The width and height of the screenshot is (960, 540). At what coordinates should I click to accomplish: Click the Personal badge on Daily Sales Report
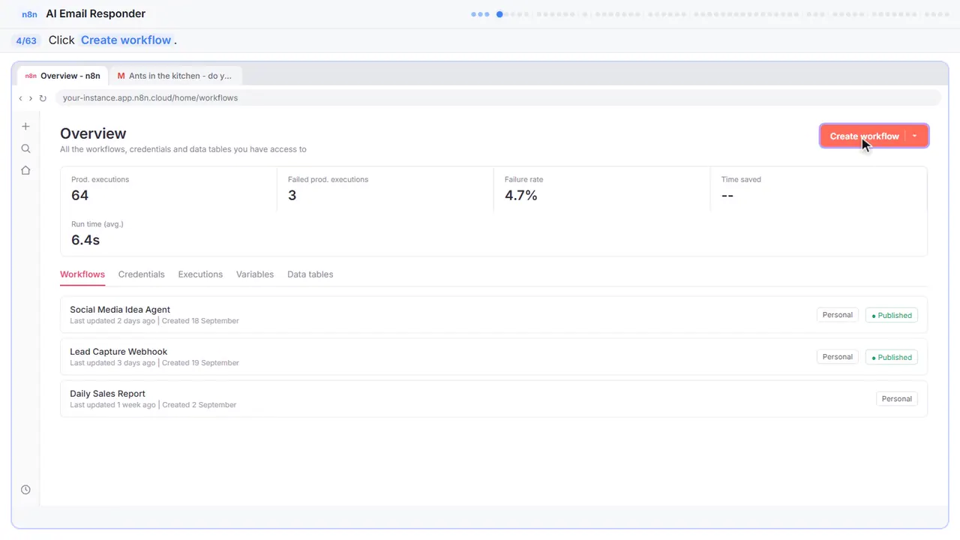(896, 399)
